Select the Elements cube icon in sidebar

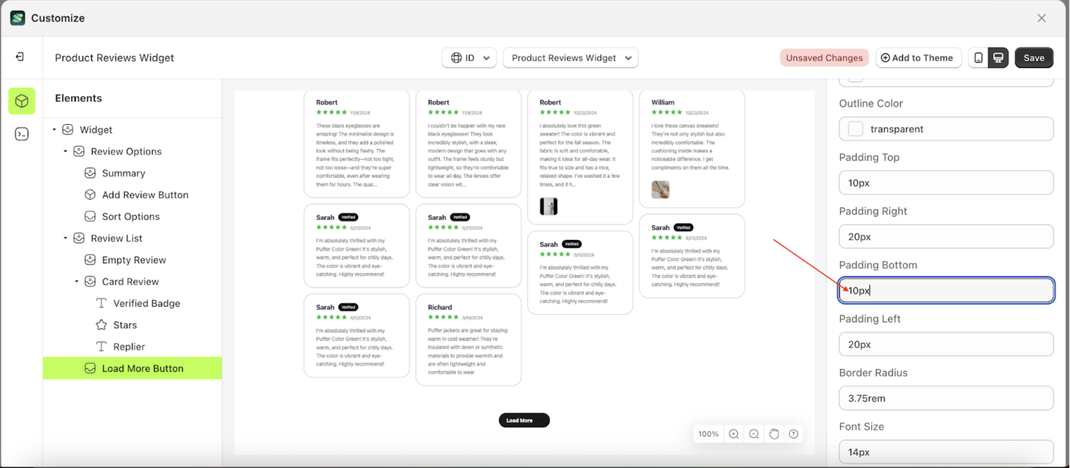click(x=21, y=101)
